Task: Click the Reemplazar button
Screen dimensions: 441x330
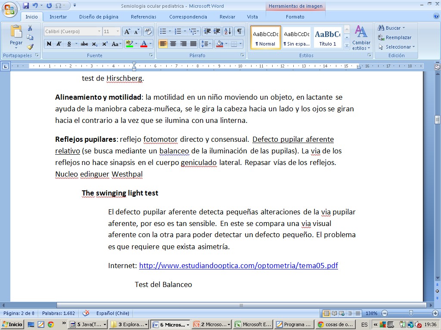Action: coord(394,37)
